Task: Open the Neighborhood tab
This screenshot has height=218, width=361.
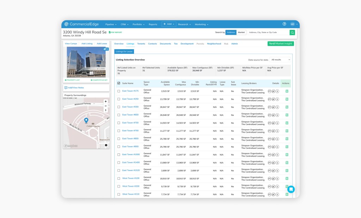Action: (x=214, y=44)
